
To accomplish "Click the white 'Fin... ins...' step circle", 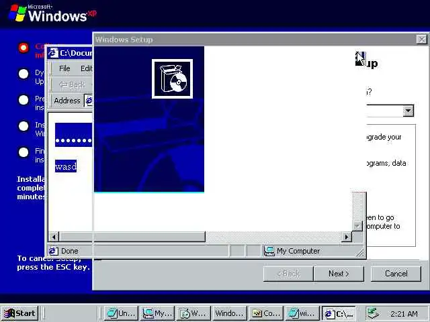I will pyautogui.click(x=24, y=152).
